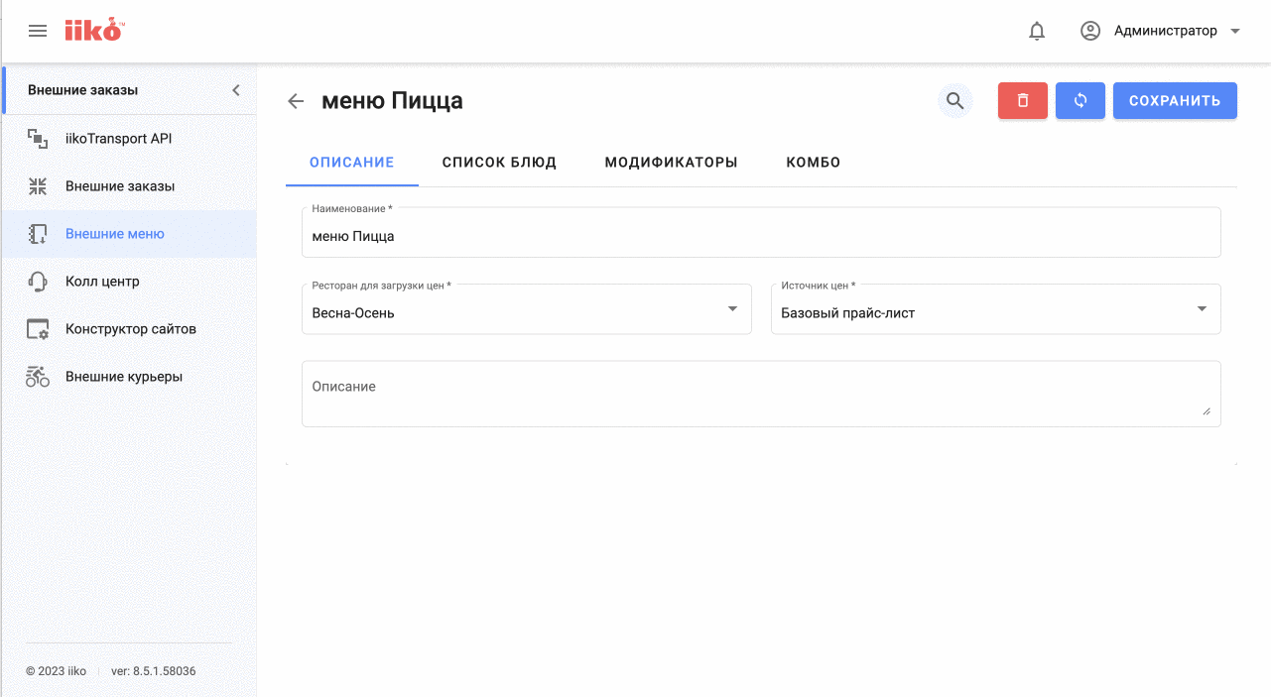Screen dimensions: 1271x697
Task: Click the search magnifier icon
Action: pyautogui.click(x=954, y=101)
